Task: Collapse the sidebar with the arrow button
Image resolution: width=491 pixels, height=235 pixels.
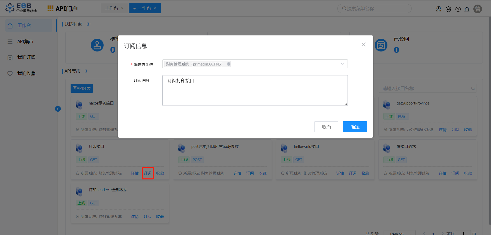Action: click(x=58, y=109)
